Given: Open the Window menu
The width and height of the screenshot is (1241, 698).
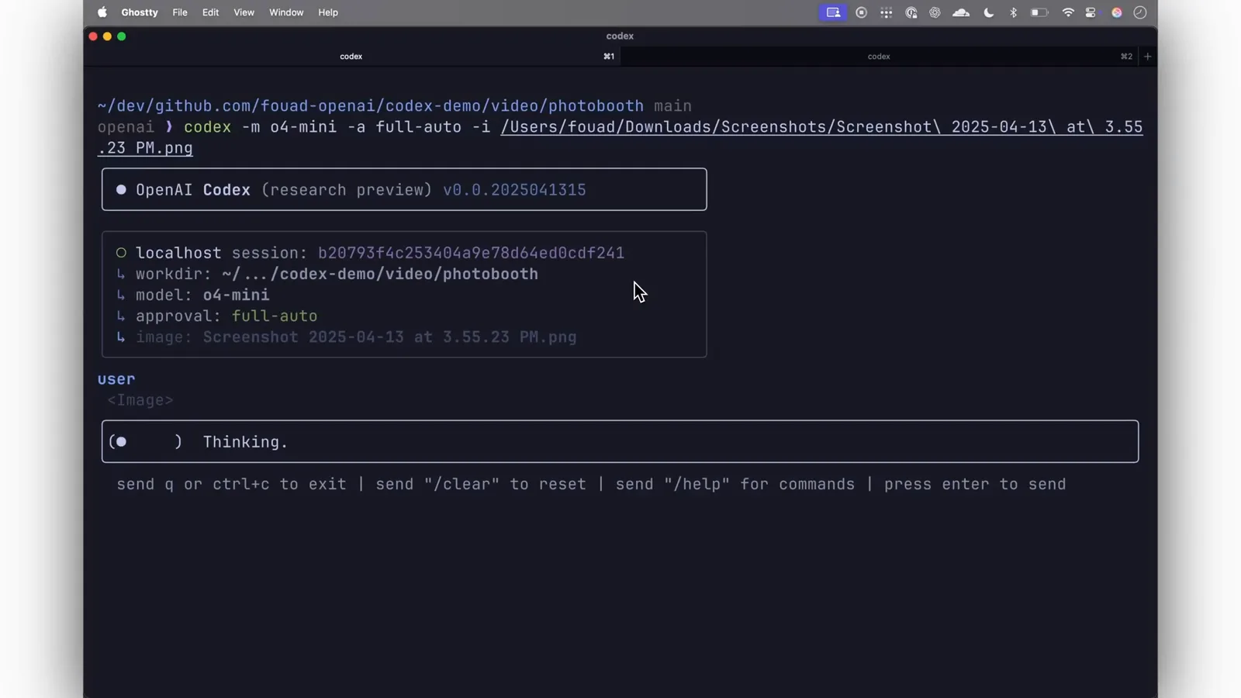Looking at the screenshot, I should pyautogui.click(x=286, y=12).
